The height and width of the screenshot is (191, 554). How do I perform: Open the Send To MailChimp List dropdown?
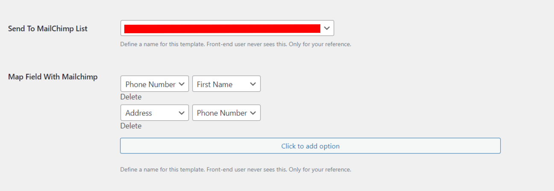(227, 28)
